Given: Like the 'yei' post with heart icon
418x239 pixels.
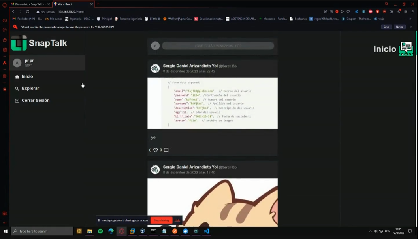Looking at the screenshot, I should click(155, 150).
